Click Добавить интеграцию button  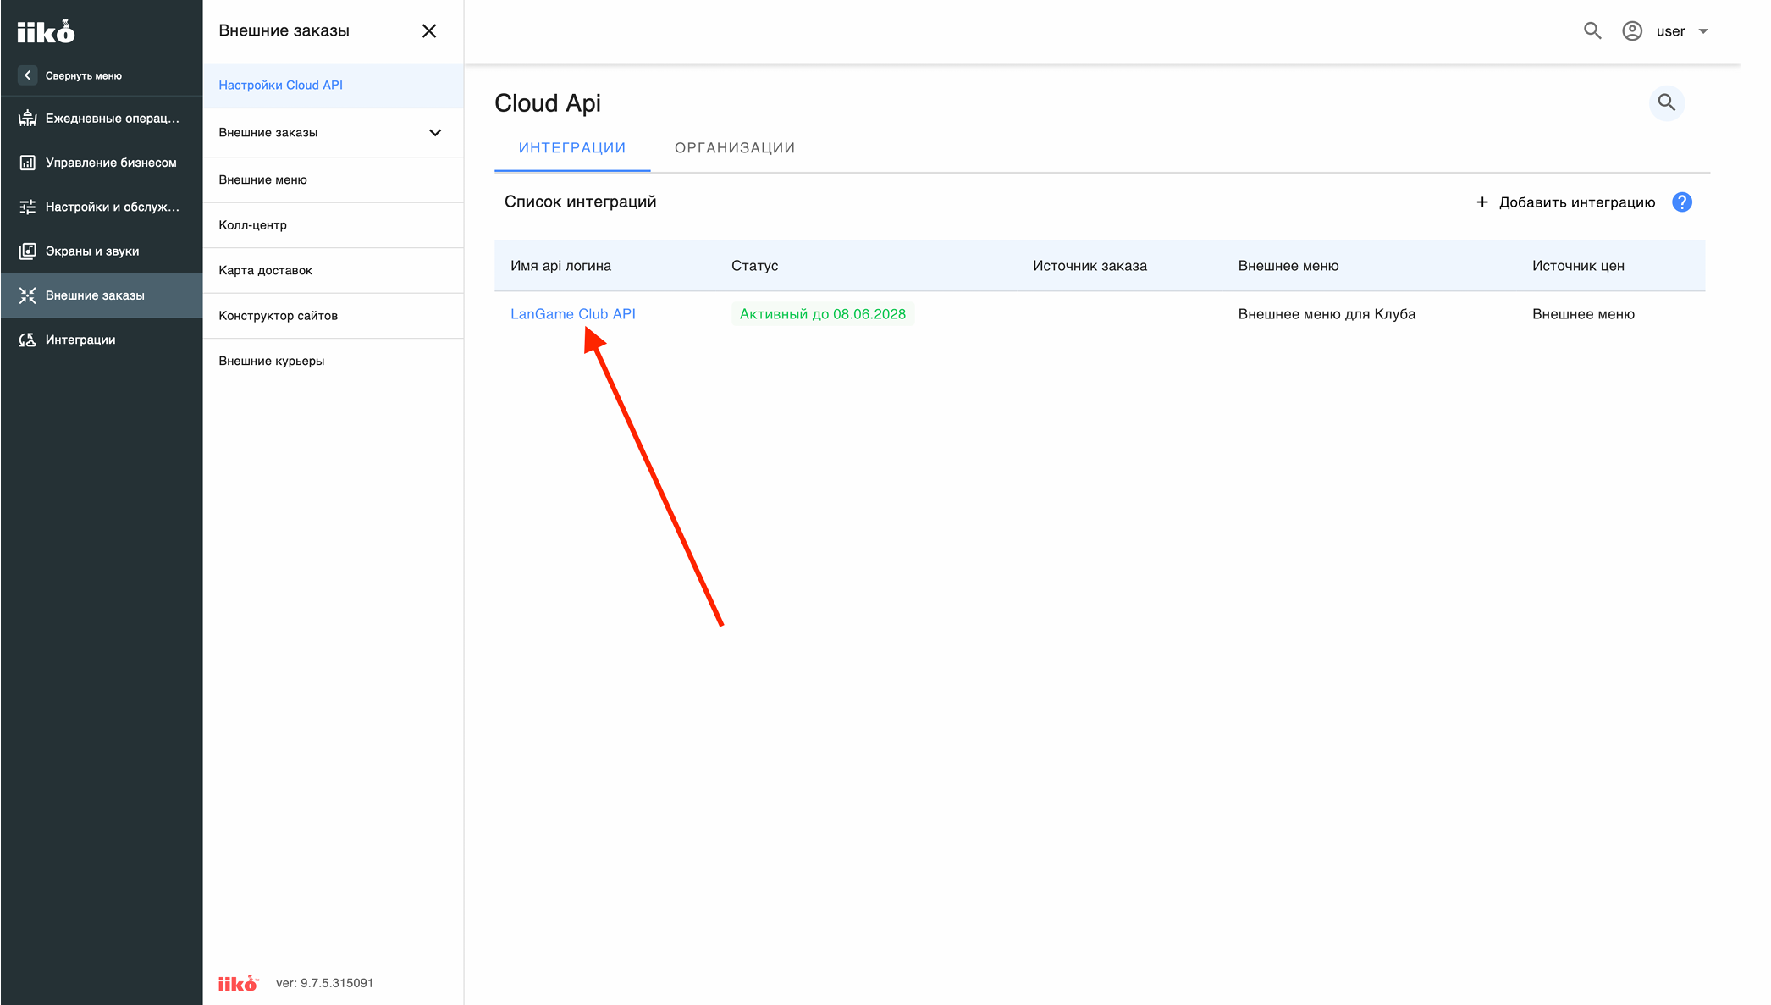point(1565,202)
